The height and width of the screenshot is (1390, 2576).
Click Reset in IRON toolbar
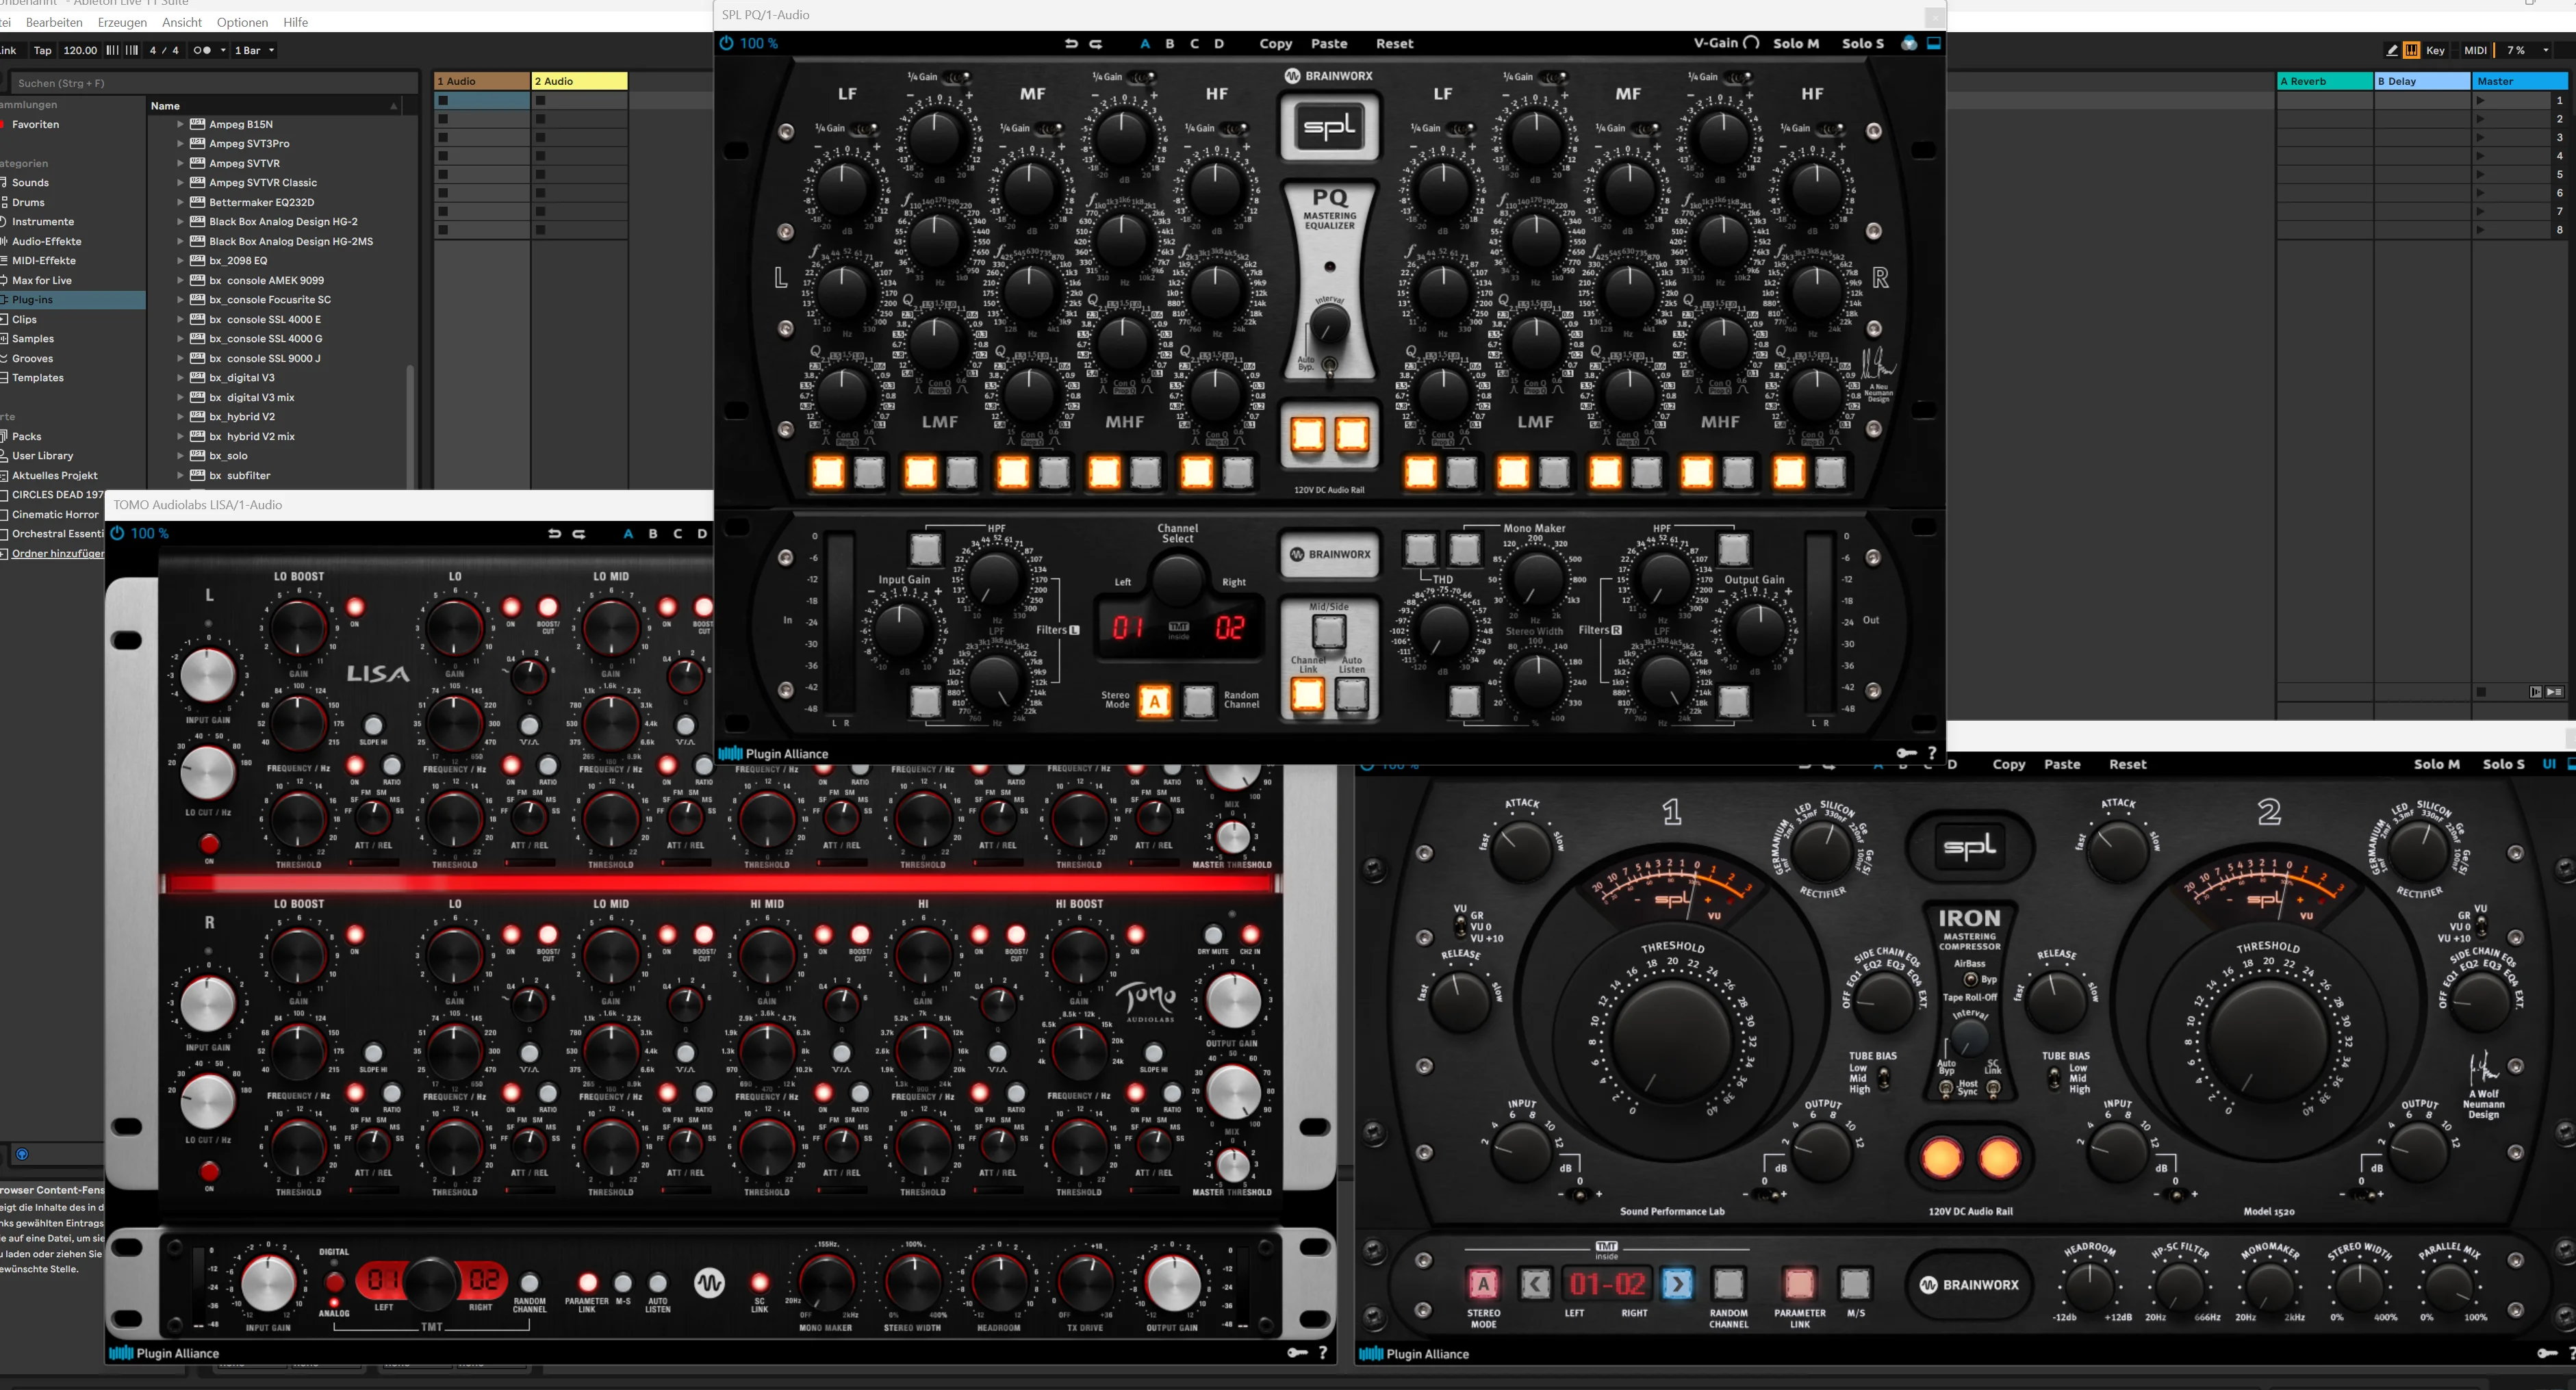(x=2127, y=764)
